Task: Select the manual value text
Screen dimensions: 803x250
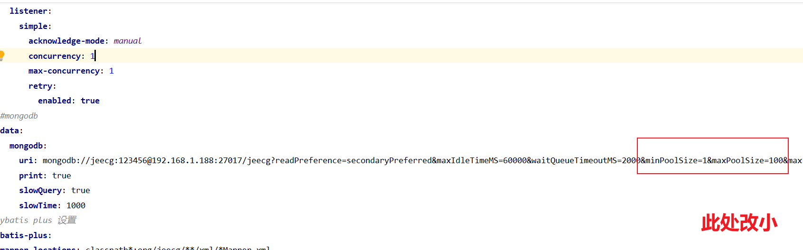Action: 128,41
